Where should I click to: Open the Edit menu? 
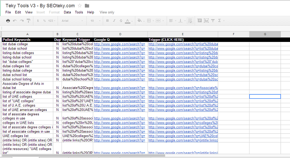[18, 12]
